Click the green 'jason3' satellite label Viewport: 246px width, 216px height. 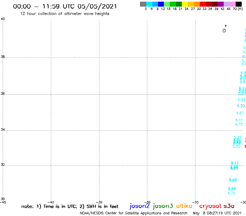coord(163,206)
